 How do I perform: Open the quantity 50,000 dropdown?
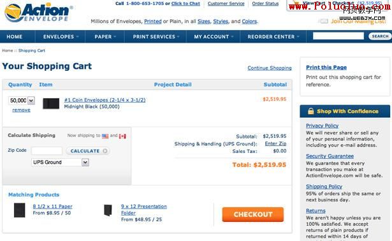point(22,101)
